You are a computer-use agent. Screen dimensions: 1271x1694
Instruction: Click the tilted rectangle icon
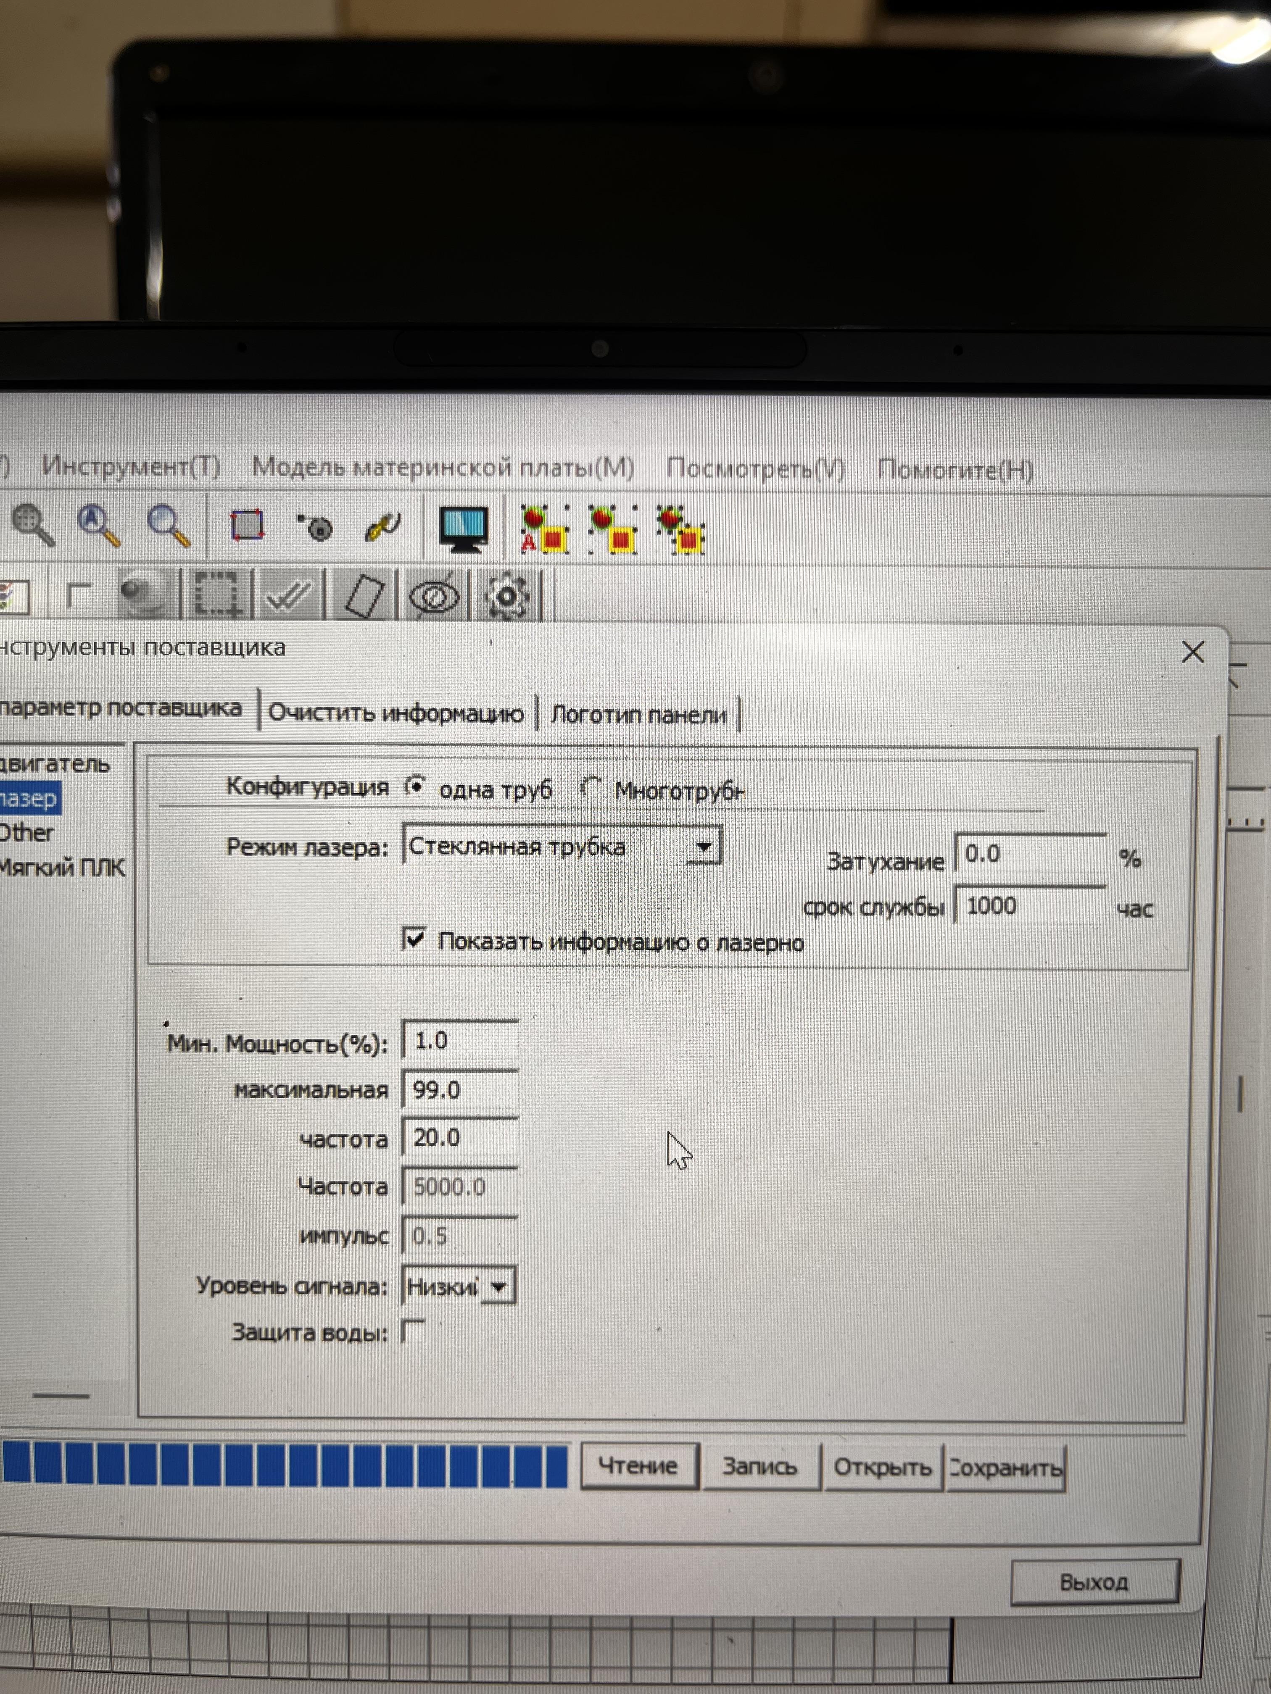pos(363,597)
